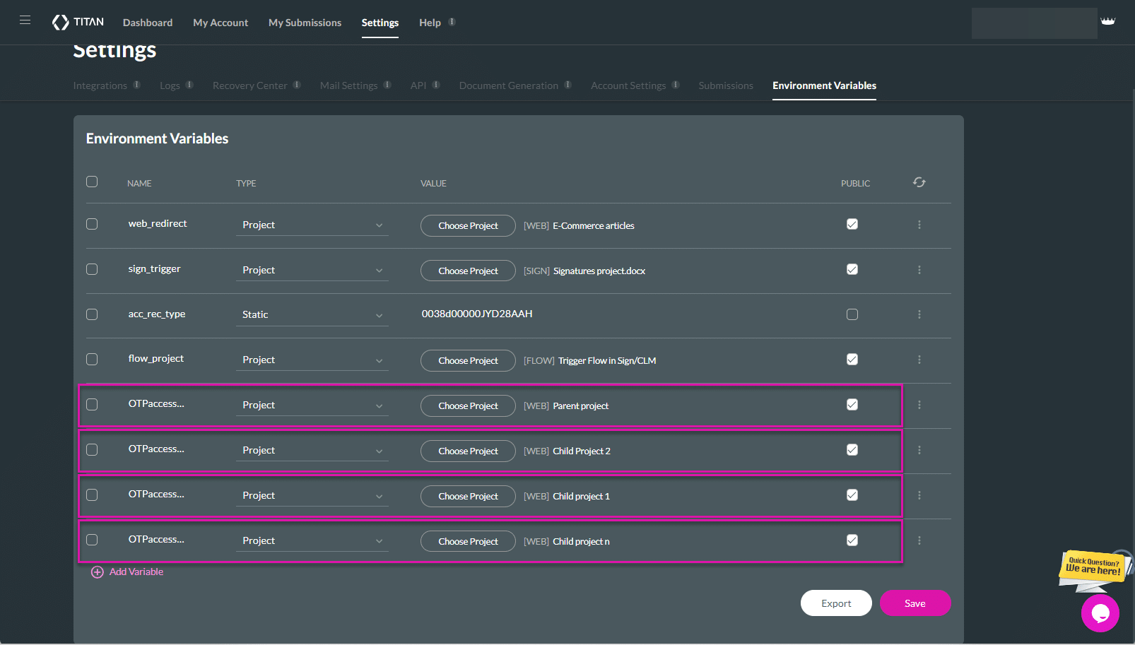Screen dimensions: 1135x645
Task: Open three-dot menu for web_redirect row
Action: [x=919, y=225]
